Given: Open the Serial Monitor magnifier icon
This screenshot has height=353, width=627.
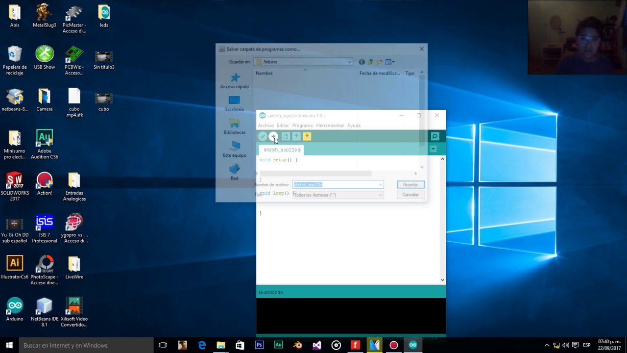Looking at the screenshot, I should (434, 136).
